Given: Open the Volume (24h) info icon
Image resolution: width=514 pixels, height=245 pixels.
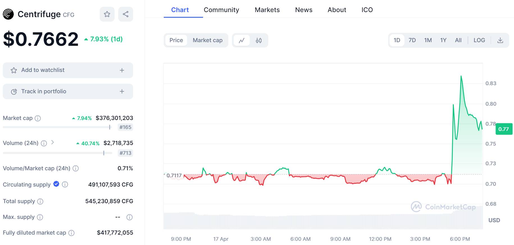Looking at the screenshot, I should pyautogui.click(x=44, y=143).
